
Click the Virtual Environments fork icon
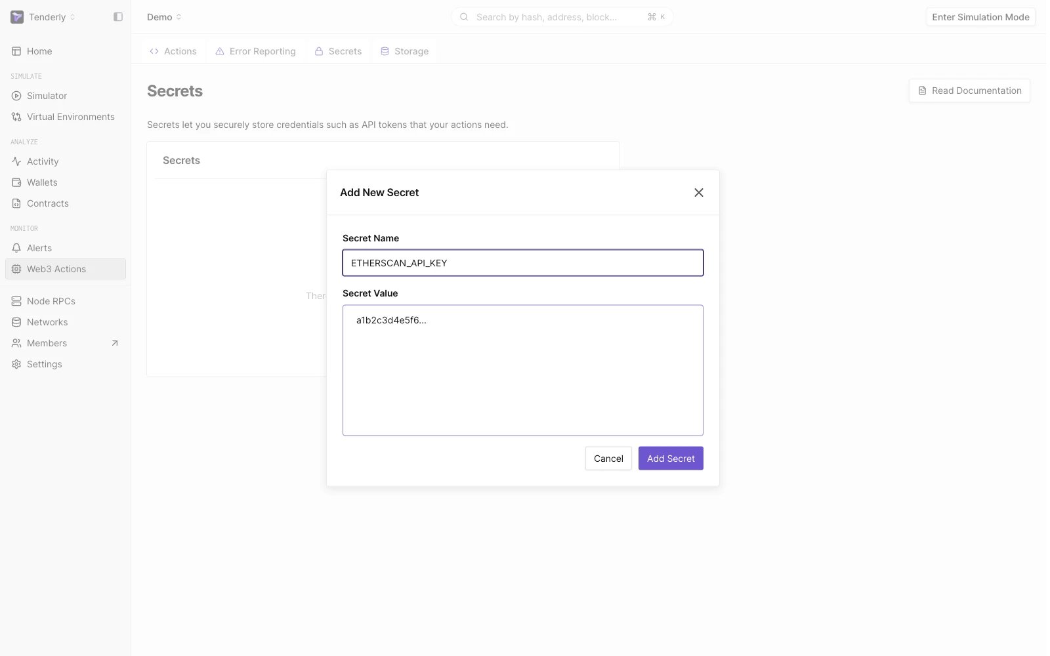(16, 117)
